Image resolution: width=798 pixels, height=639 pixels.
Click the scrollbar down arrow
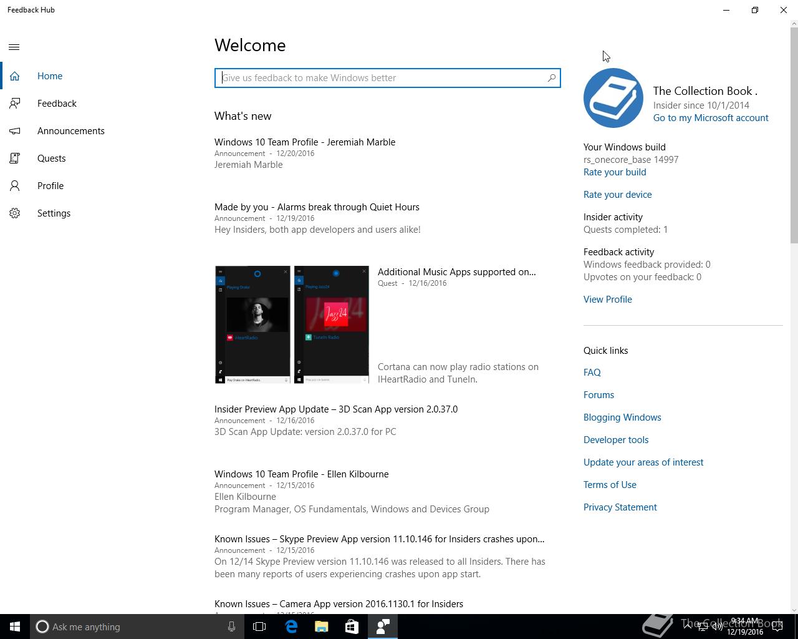794,610
